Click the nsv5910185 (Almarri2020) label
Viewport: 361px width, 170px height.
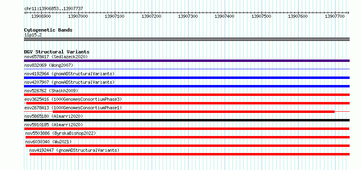tap(54, 125)
